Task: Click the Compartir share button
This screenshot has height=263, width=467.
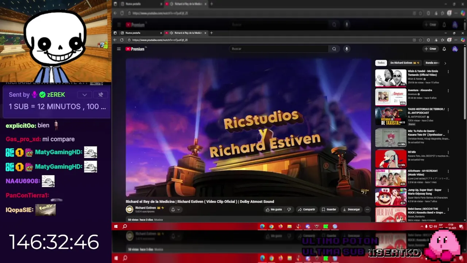Action: click(306, 209)
